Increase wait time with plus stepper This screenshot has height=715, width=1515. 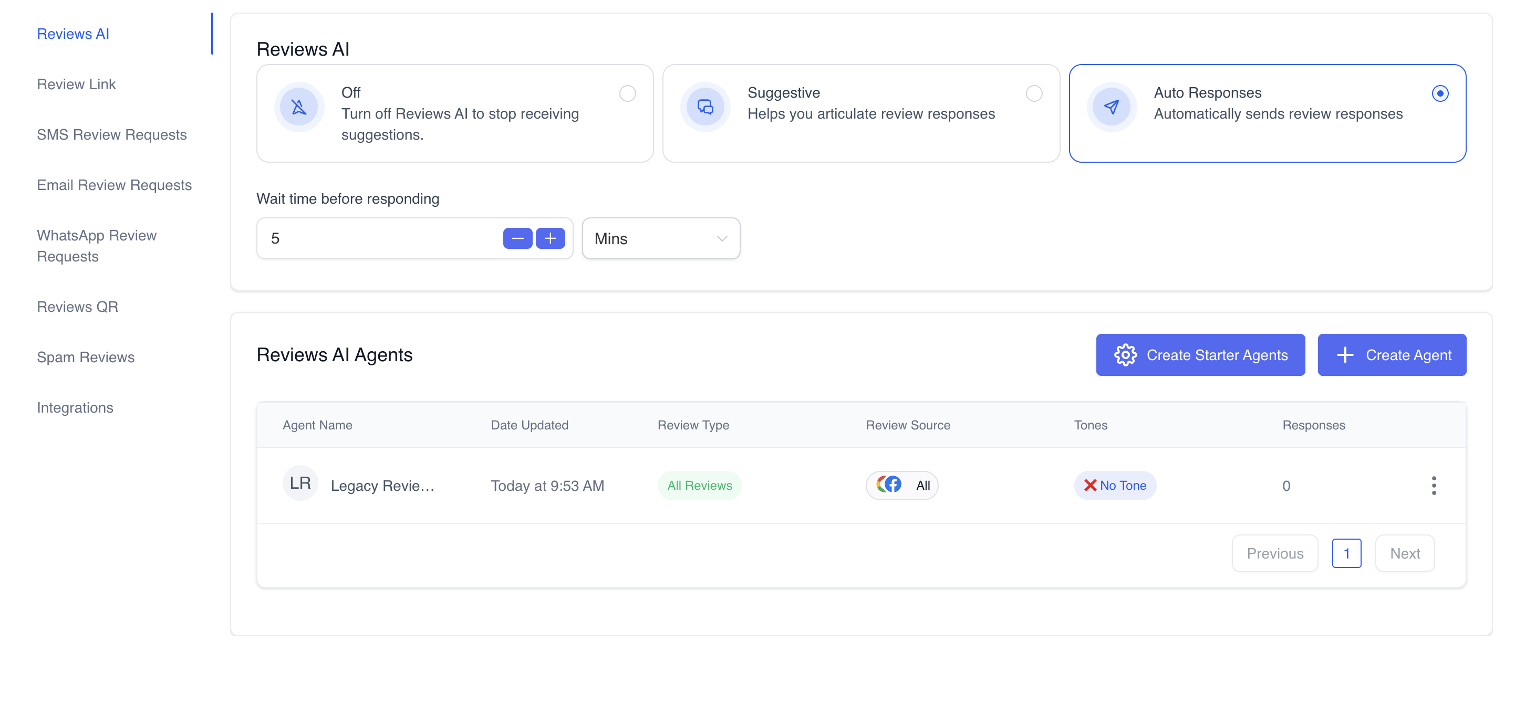[551, 238]
